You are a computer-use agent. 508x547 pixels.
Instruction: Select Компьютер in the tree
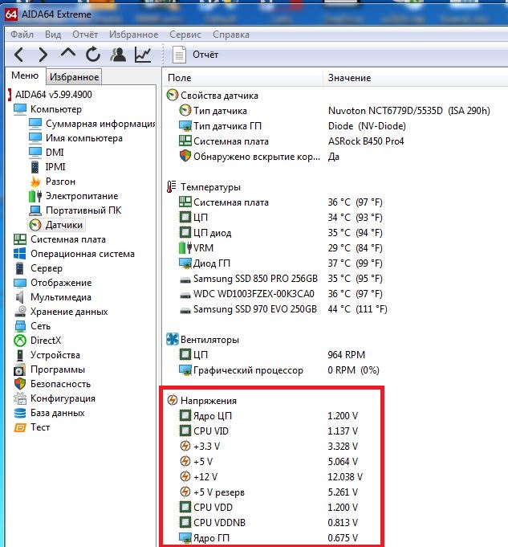coord(48,109)
